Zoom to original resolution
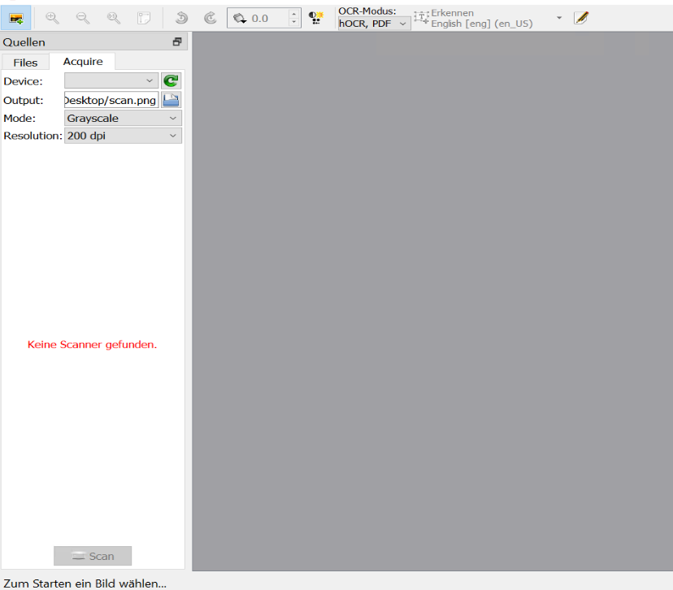673x590 pixels. pyautogui.click(x=113, y=17)
